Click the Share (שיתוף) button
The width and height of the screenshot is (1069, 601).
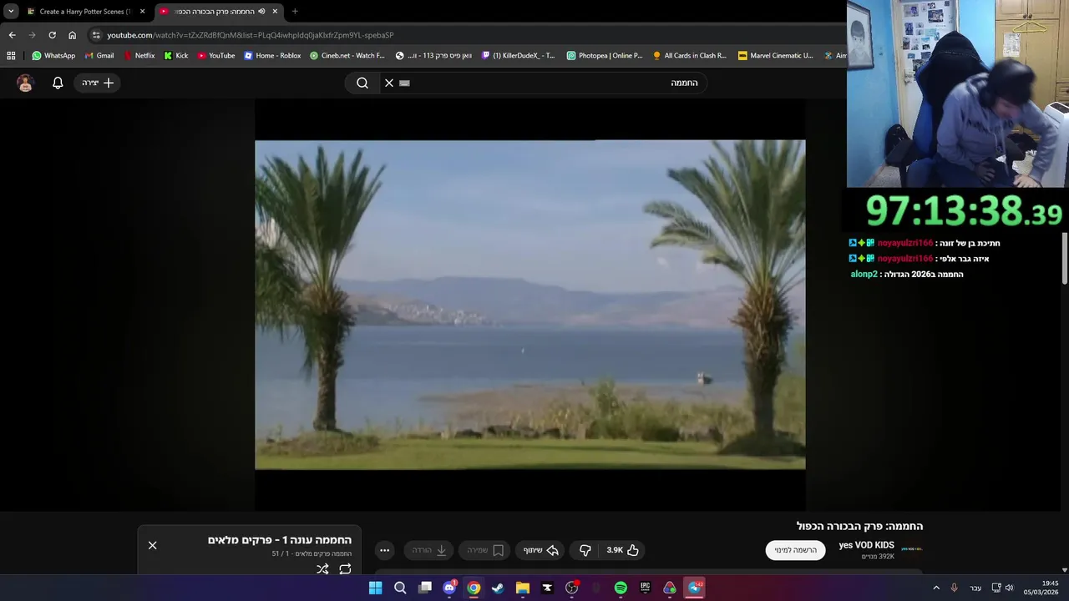(540, 550)
